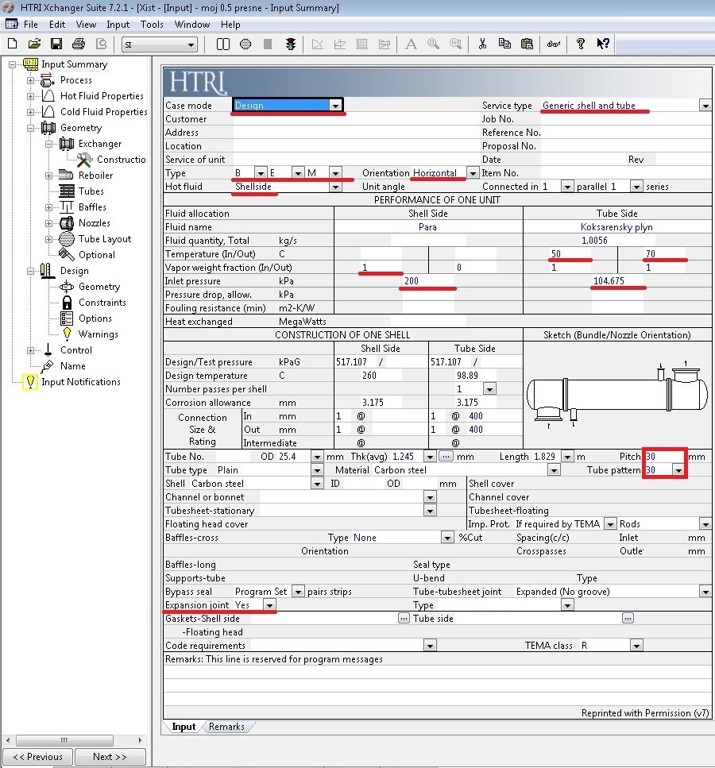Image resolution: width=715 pixels, height=768 pixels.
Task: Save the case with the floppy disk icon
Action: pos(56,44)
